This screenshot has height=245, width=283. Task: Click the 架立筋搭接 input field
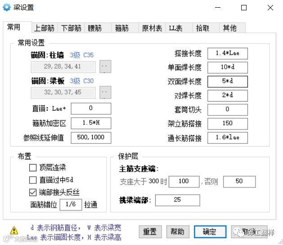point(228,124)
